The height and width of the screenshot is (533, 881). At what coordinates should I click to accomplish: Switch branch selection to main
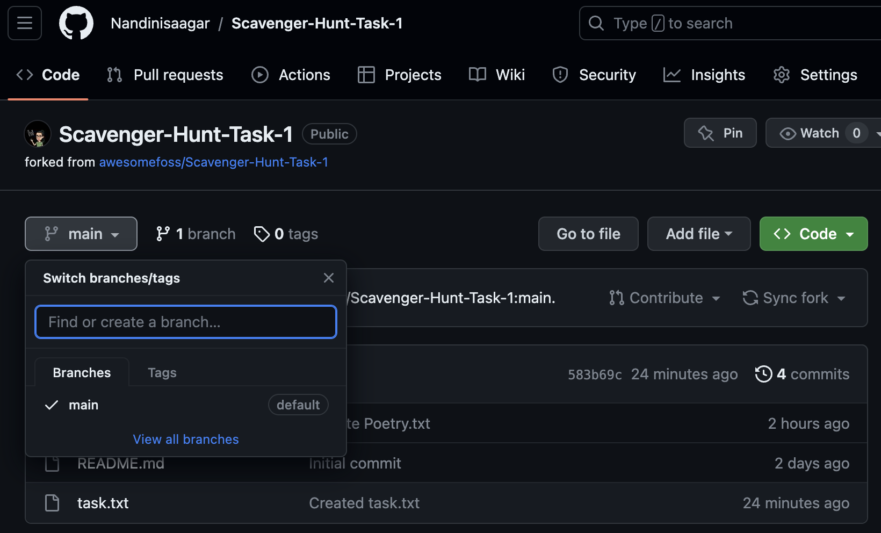tap(83, 405)
